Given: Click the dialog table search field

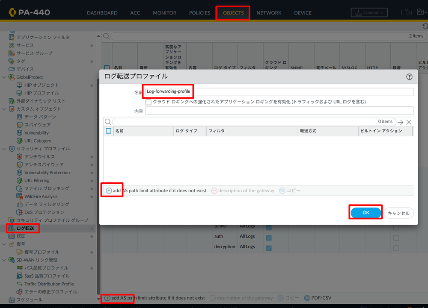Looking at the screenshot, I should [254, 122].
